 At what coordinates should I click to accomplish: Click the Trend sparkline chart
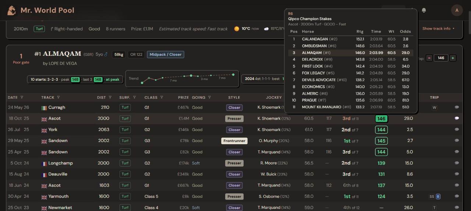coord(182,79)
